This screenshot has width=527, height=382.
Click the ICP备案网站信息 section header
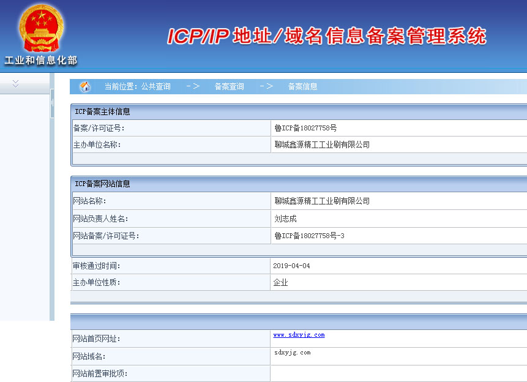coord(102,183)
